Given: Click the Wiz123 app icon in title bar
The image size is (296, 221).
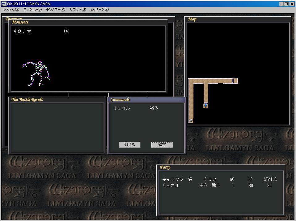Looking at the screenshot, I should coord(4,4).
